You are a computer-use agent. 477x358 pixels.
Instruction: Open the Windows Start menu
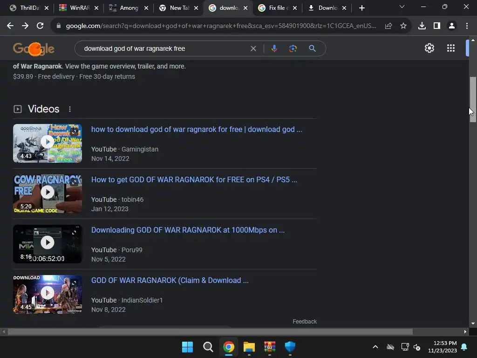coord(187,347)
